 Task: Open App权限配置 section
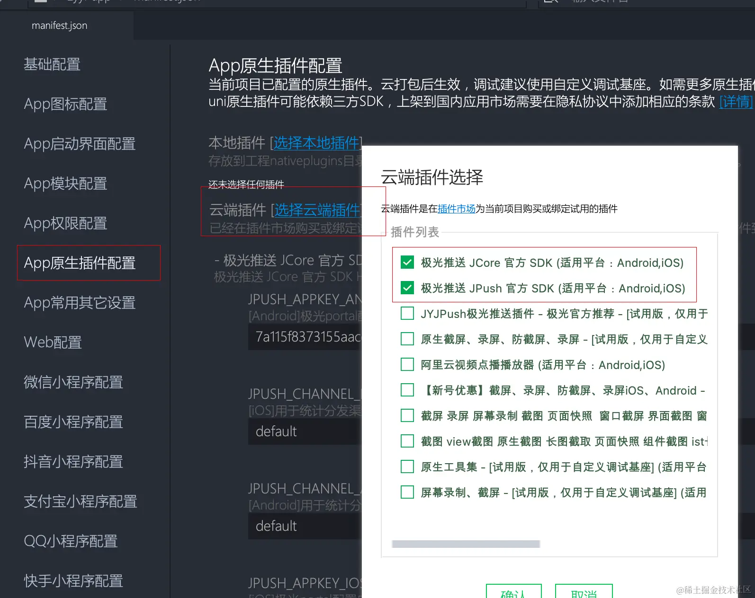pyautogui.click(x=65, y=223)
